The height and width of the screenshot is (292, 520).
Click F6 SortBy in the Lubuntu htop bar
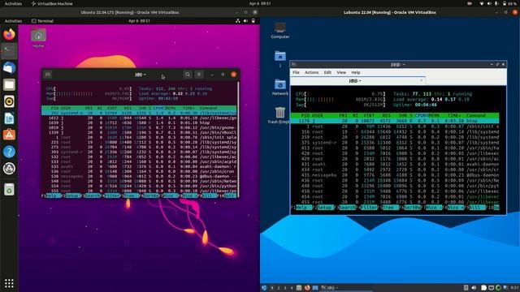click(x=412, y=208)
